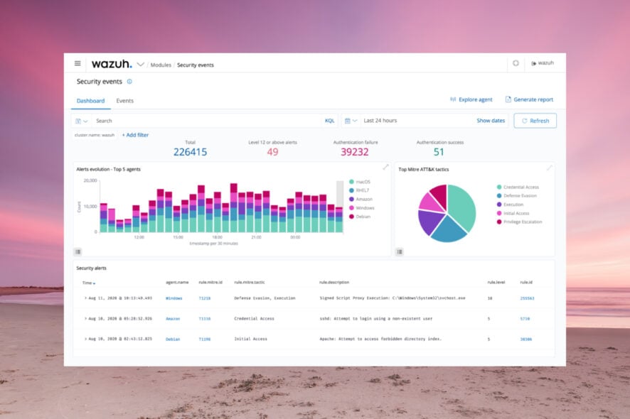The height and width of the screenshot is (419, 630).
Task: Toggle Credential Access in pie legend
Action: pos(518,187)
